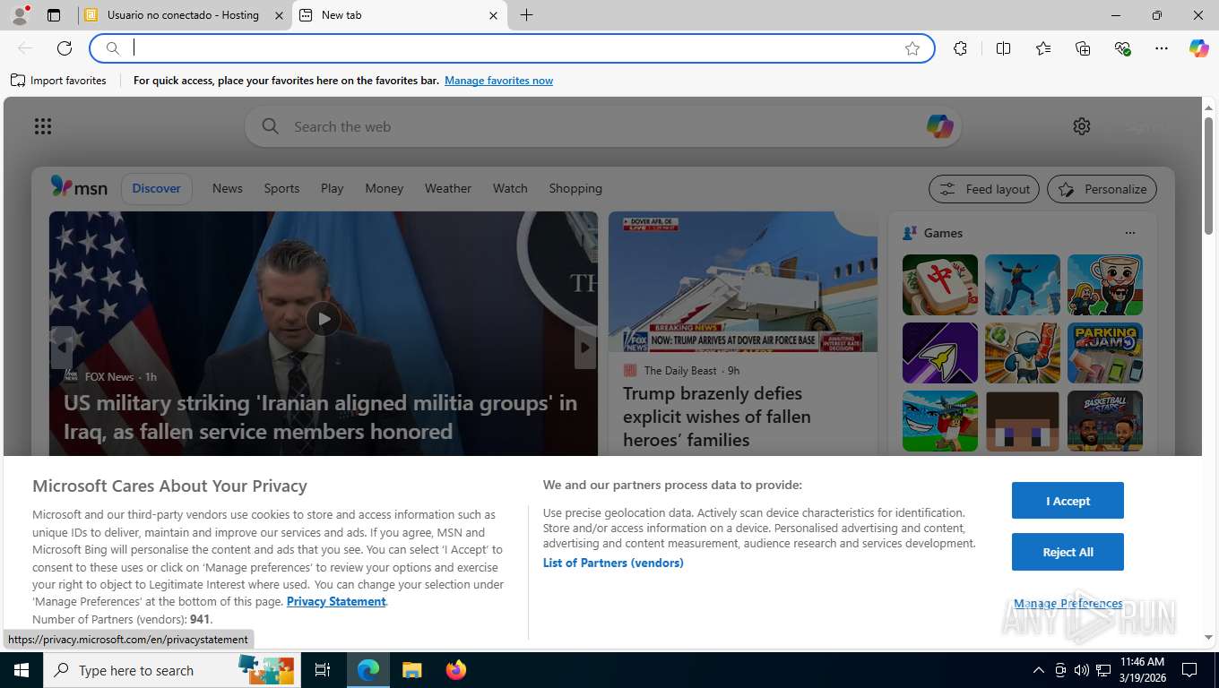Screen dimensions: 1219x688
Task: Open the Windows Start menu
Action: click(22, 670)
